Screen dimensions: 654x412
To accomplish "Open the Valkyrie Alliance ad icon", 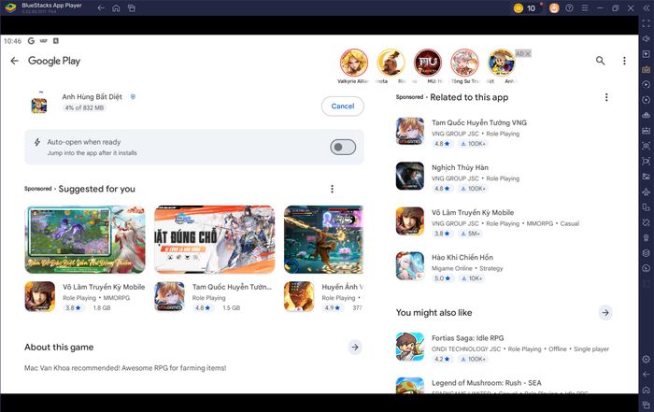I will pos(354,63).
